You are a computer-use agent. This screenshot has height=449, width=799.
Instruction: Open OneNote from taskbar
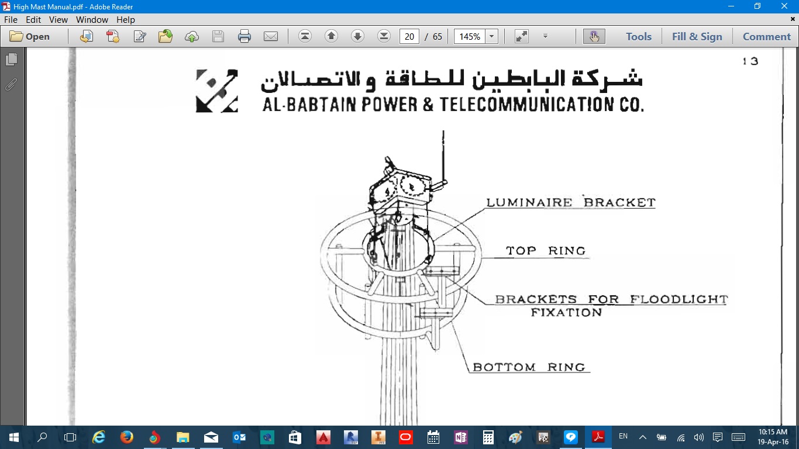pos(460,437)
